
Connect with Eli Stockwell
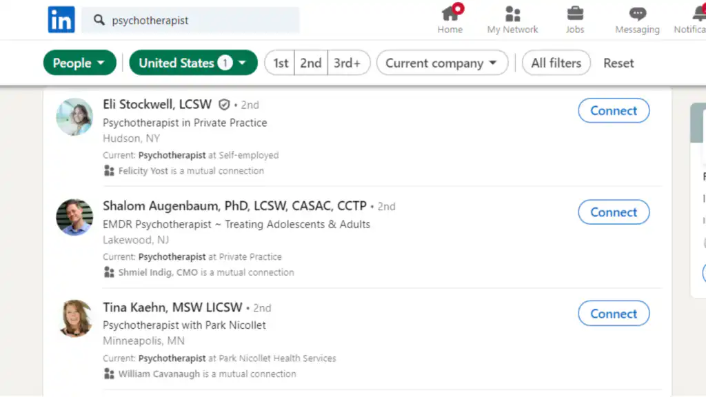pos(613,110)
